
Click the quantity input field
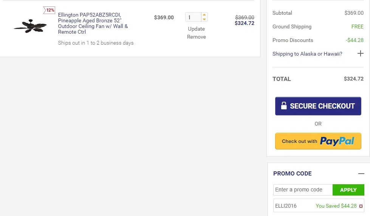click(x=193, y=17)
